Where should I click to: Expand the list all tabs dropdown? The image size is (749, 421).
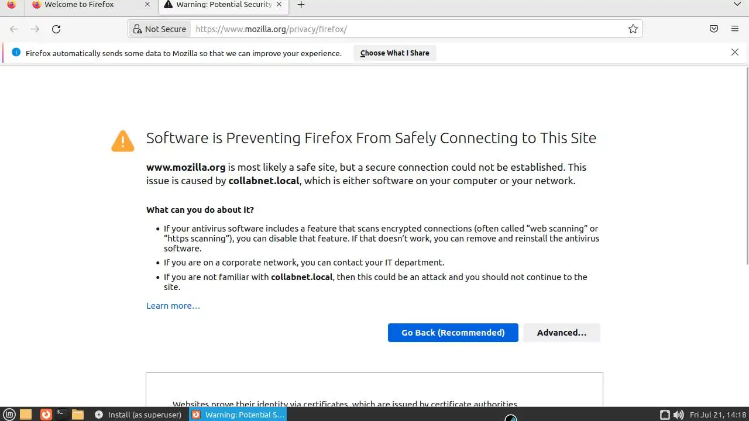(x=737, y=5)
